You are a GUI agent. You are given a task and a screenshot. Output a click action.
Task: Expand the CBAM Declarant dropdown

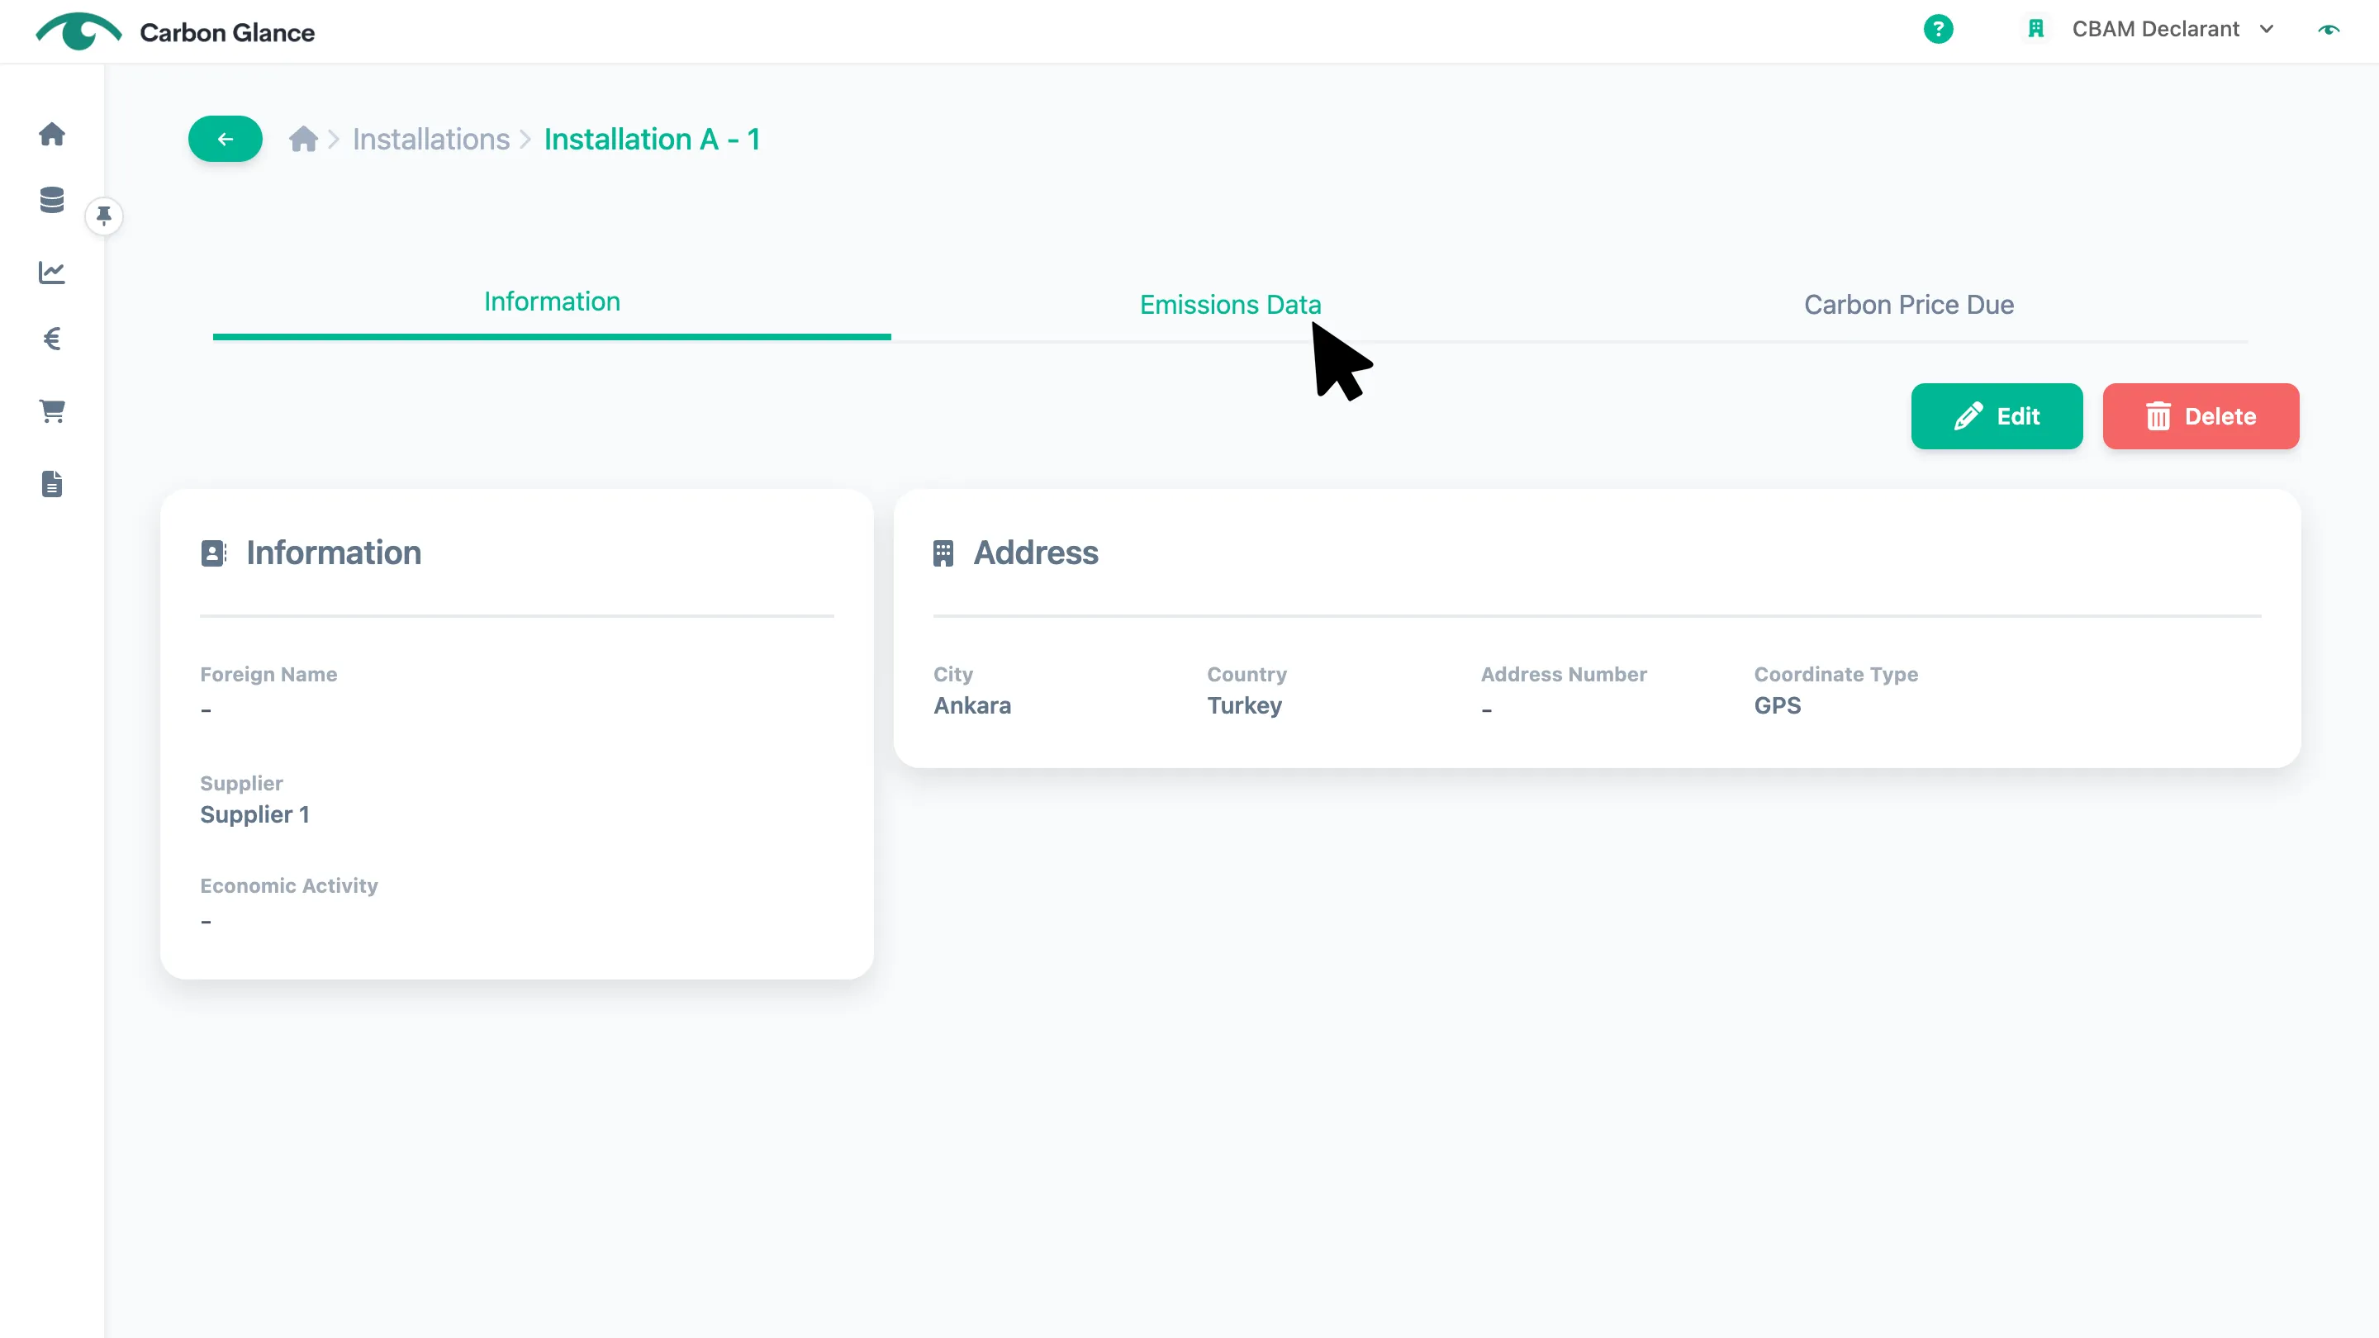pos(2172,30)
